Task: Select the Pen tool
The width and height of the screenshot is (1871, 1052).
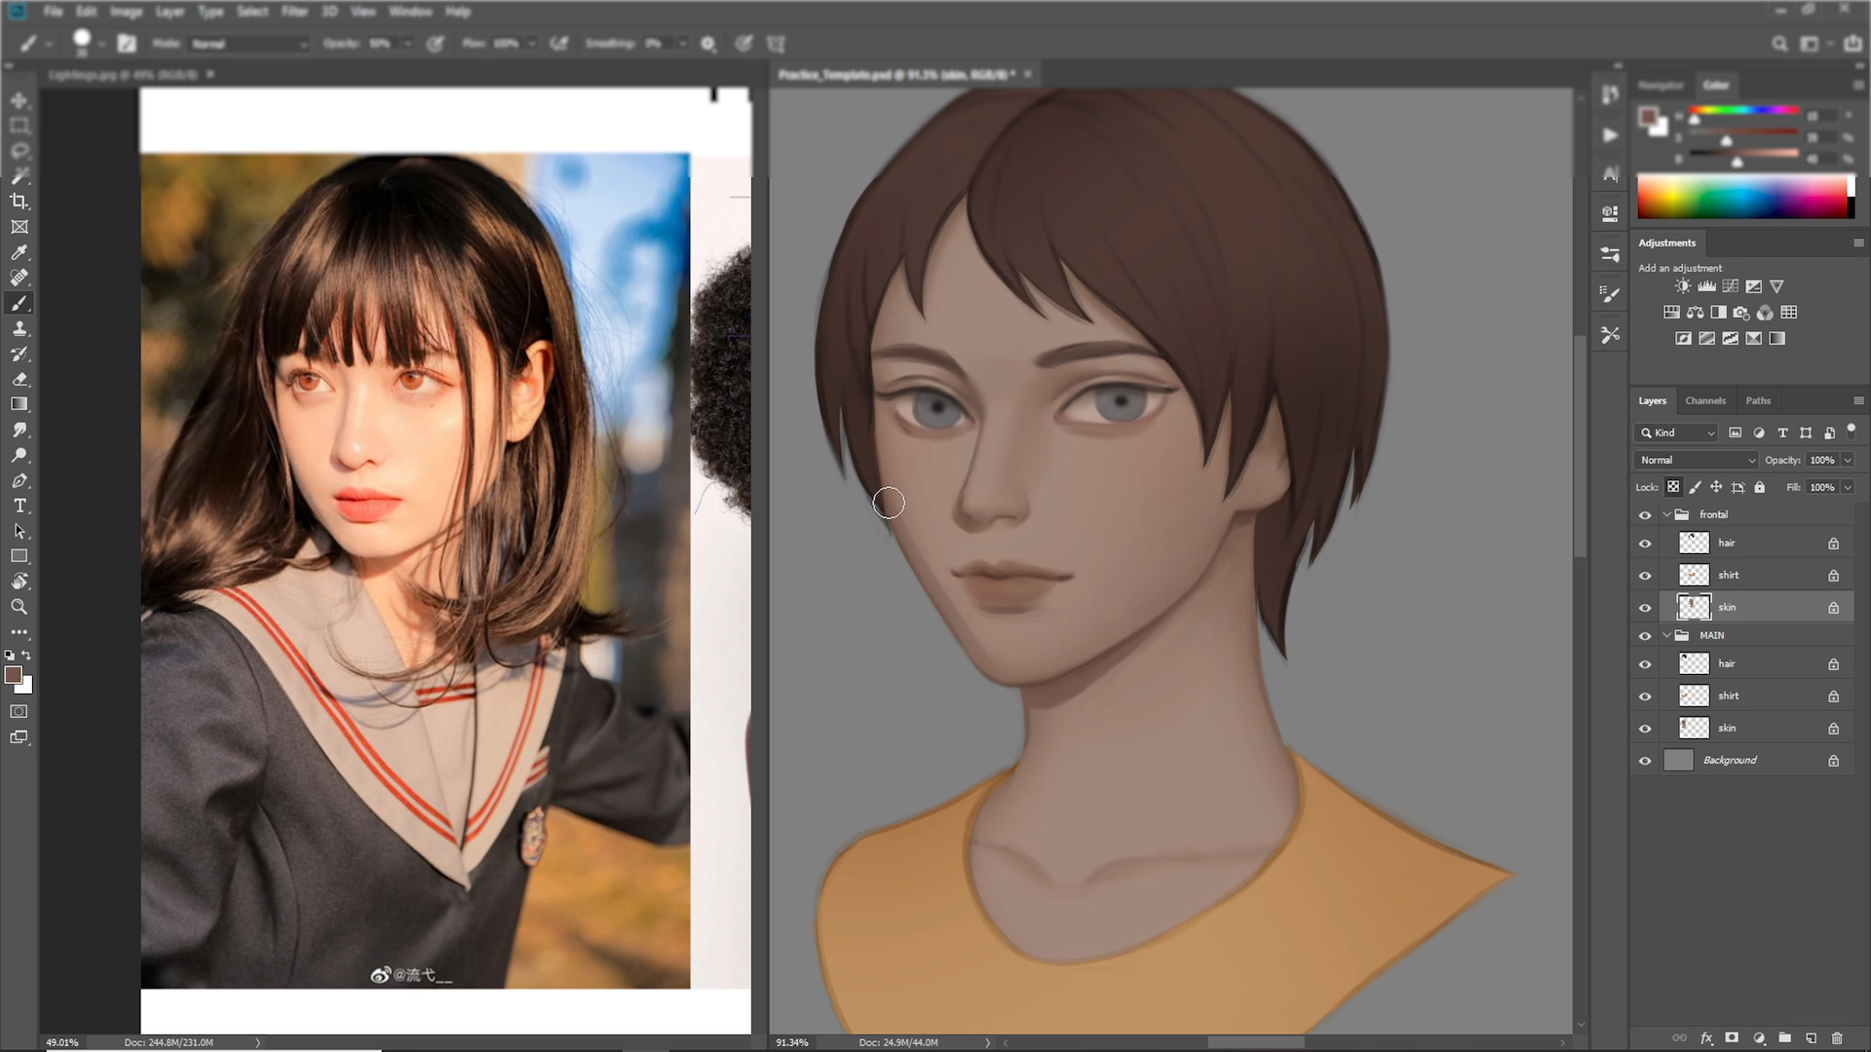Action: click(x=19, y=480)
